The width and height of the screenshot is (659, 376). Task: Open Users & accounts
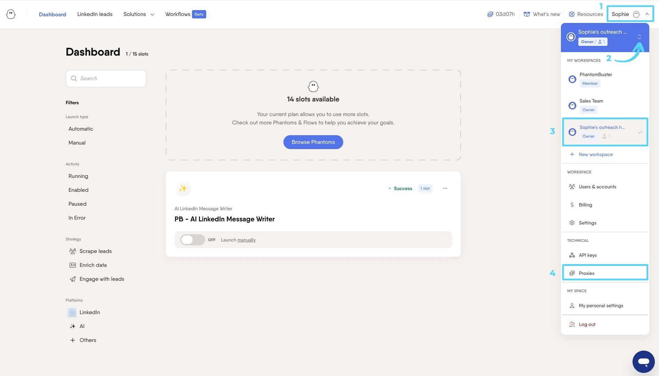pos(605,187)
